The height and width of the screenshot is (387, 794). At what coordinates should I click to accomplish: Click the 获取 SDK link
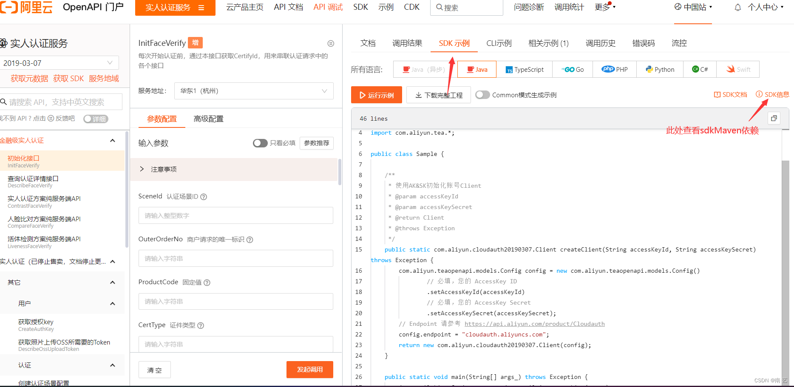(68, 79)
